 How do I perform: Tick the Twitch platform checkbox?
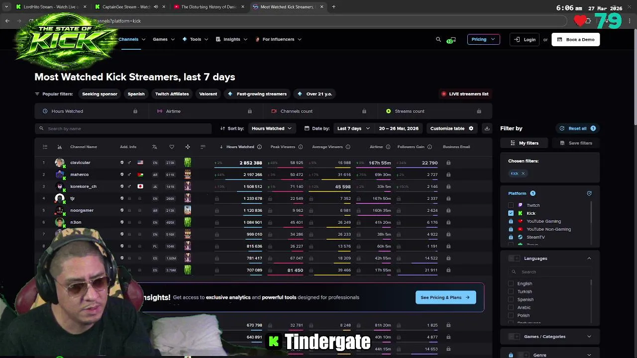pos(511,205)
